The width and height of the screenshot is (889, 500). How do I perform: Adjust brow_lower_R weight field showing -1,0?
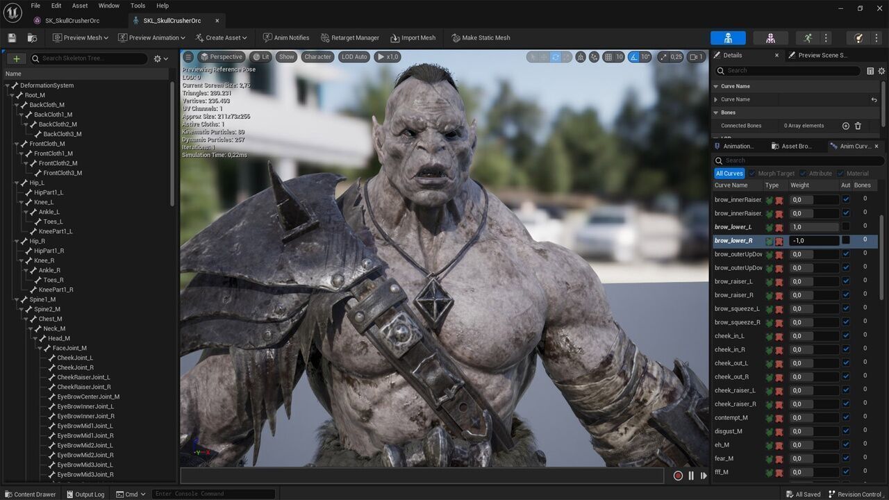814,240
